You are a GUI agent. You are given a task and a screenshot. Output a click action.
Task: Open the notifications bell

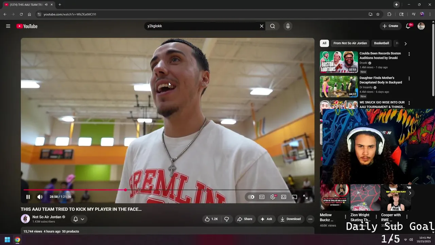pos(408,26)
